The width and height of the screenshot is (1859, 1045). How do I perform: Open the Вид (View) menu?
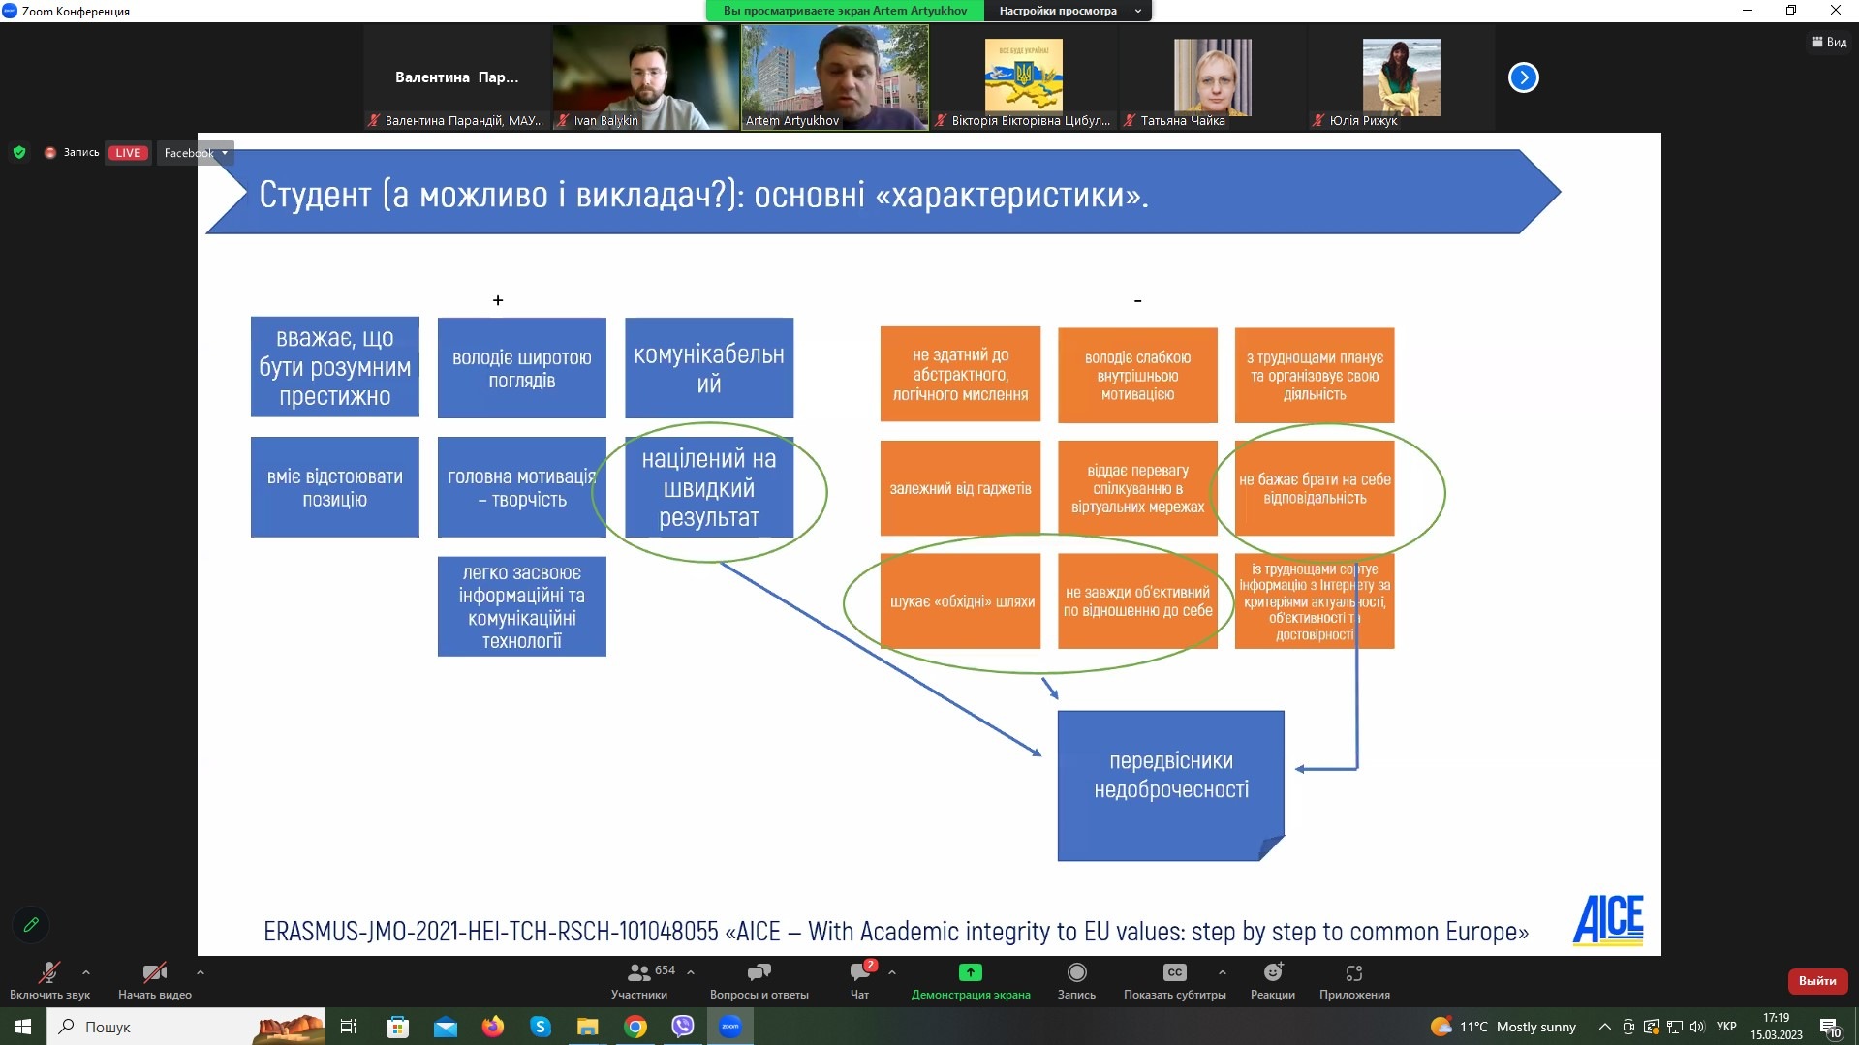coord(1829,42)
